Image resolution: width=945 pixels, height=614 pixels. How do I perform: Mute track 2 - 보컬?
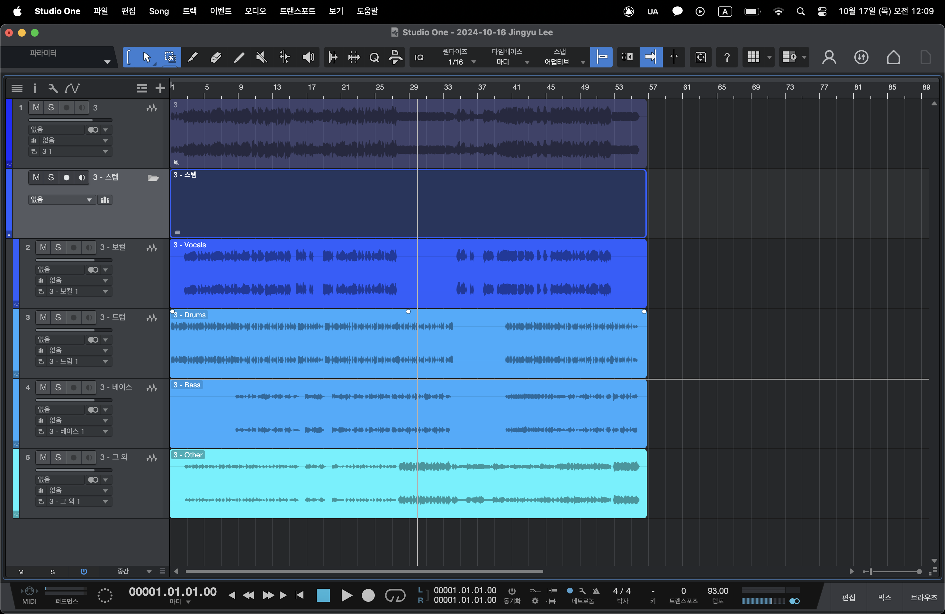pos(43,248)
